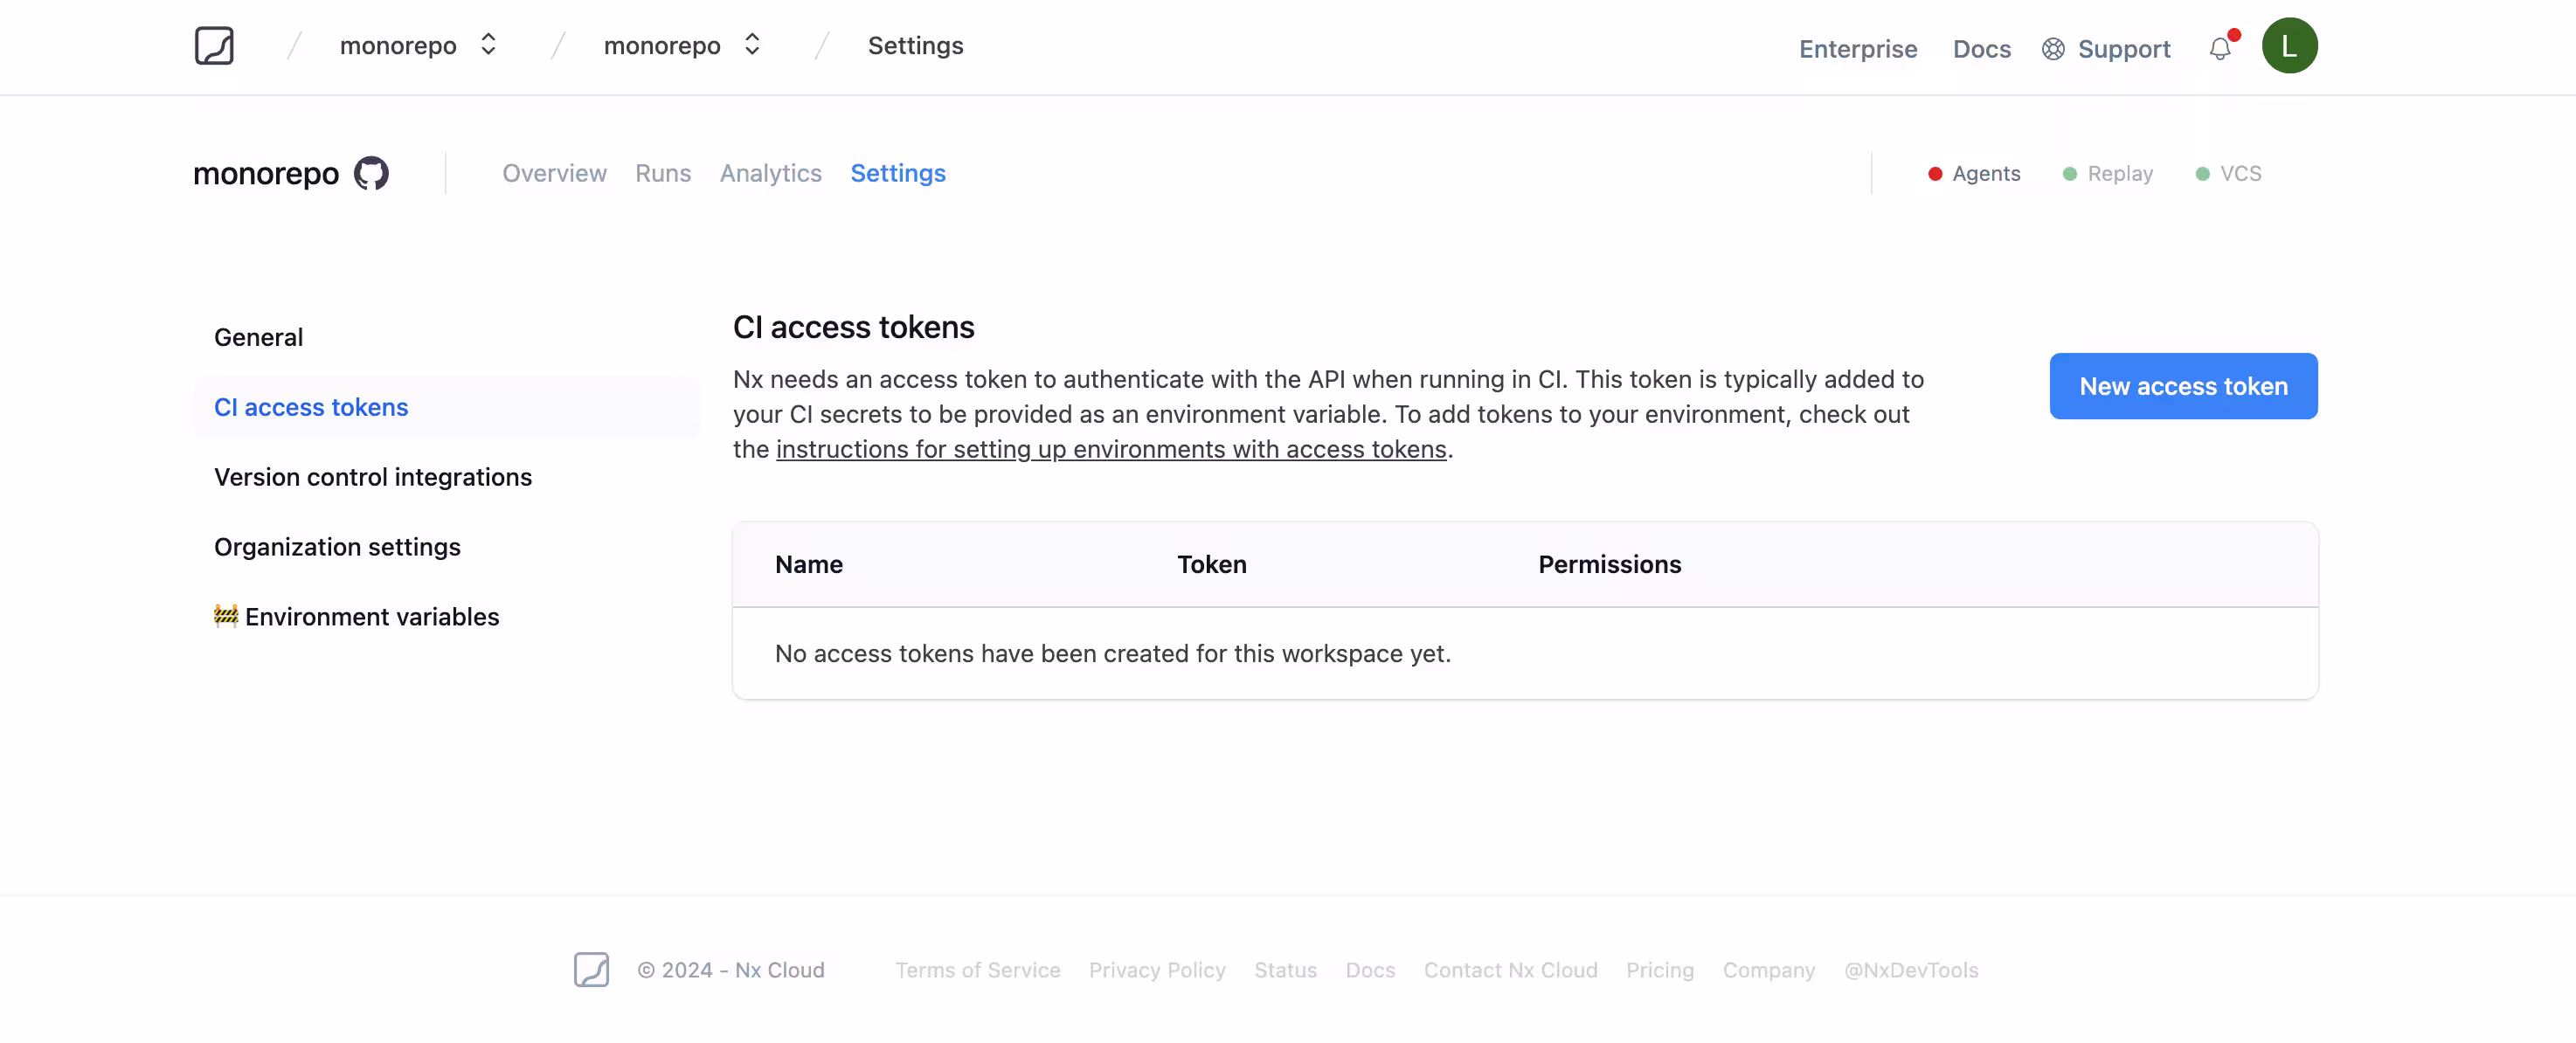Click the Token column header

click(1211, 564)
